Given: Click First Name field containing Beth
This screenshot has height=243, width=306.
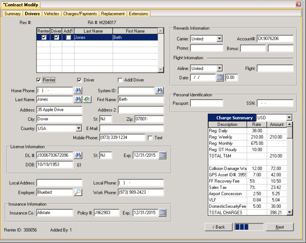Looking at the screenshot, I should 141,100.
